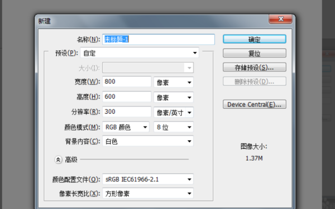Image resolution: width=335 pixels, height=209 pixels.
Task: Open the 像素/英寸 resolution unit dropdown
Action: 174,112
